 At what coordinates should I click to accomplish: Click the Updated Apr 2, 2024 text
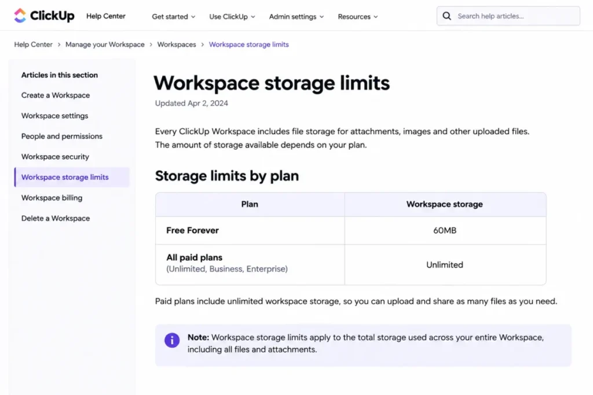click(x=191, y=103)
